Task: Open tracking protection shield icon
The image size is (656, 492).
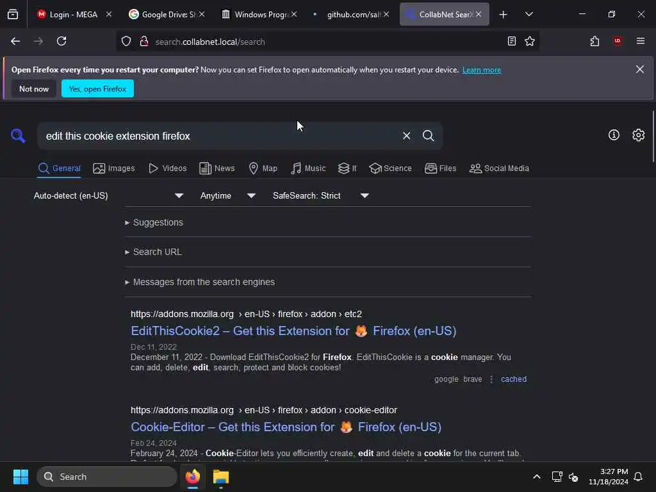Action: click(126, 42)
